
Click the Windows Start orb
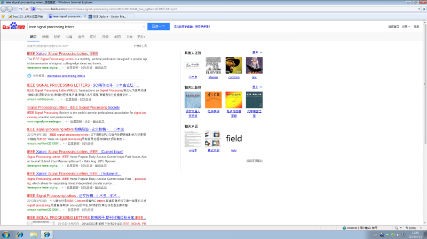pyautogui.click(x=6, y=234)
